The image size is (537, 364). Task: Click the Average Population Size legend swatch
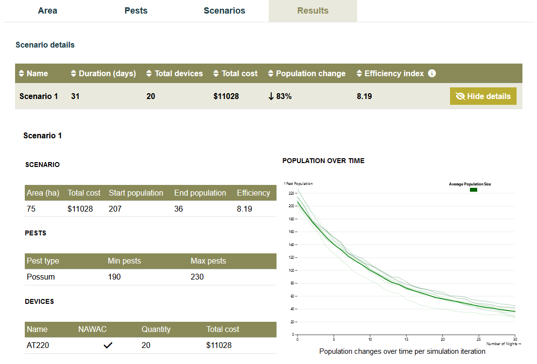pyautogui.click(x=473, y=190)
